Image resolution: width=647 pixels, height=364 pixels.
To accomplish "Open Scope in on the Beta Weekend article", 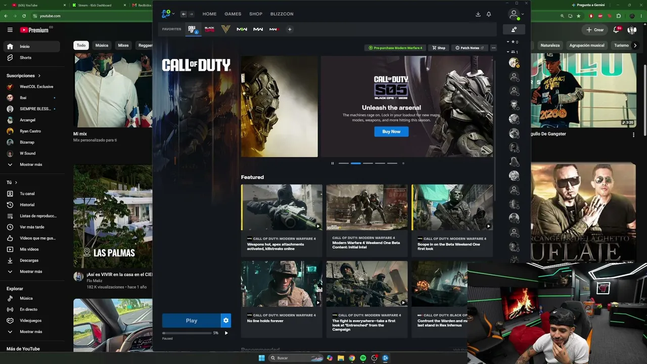I will click(x=452, y=220).
